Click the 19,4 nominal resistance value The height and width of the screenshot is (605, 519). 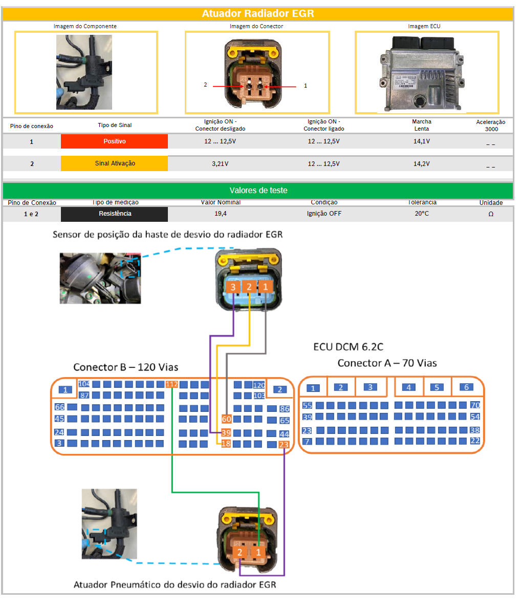tap(221, 214)
